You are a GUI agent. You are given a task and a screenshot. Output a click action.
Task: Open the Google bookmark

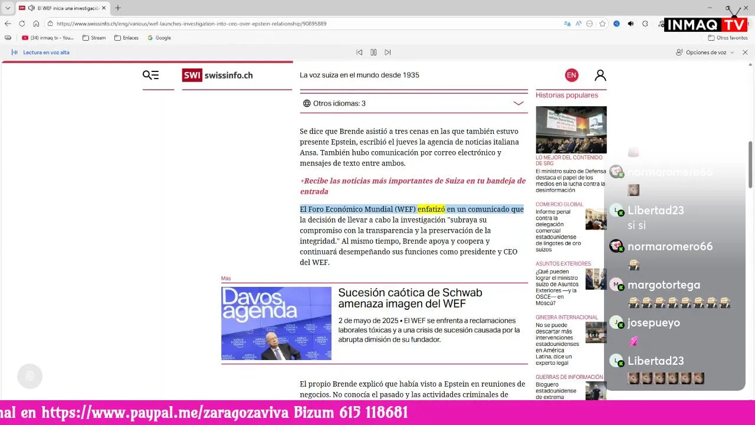click(x=159, y=38)
